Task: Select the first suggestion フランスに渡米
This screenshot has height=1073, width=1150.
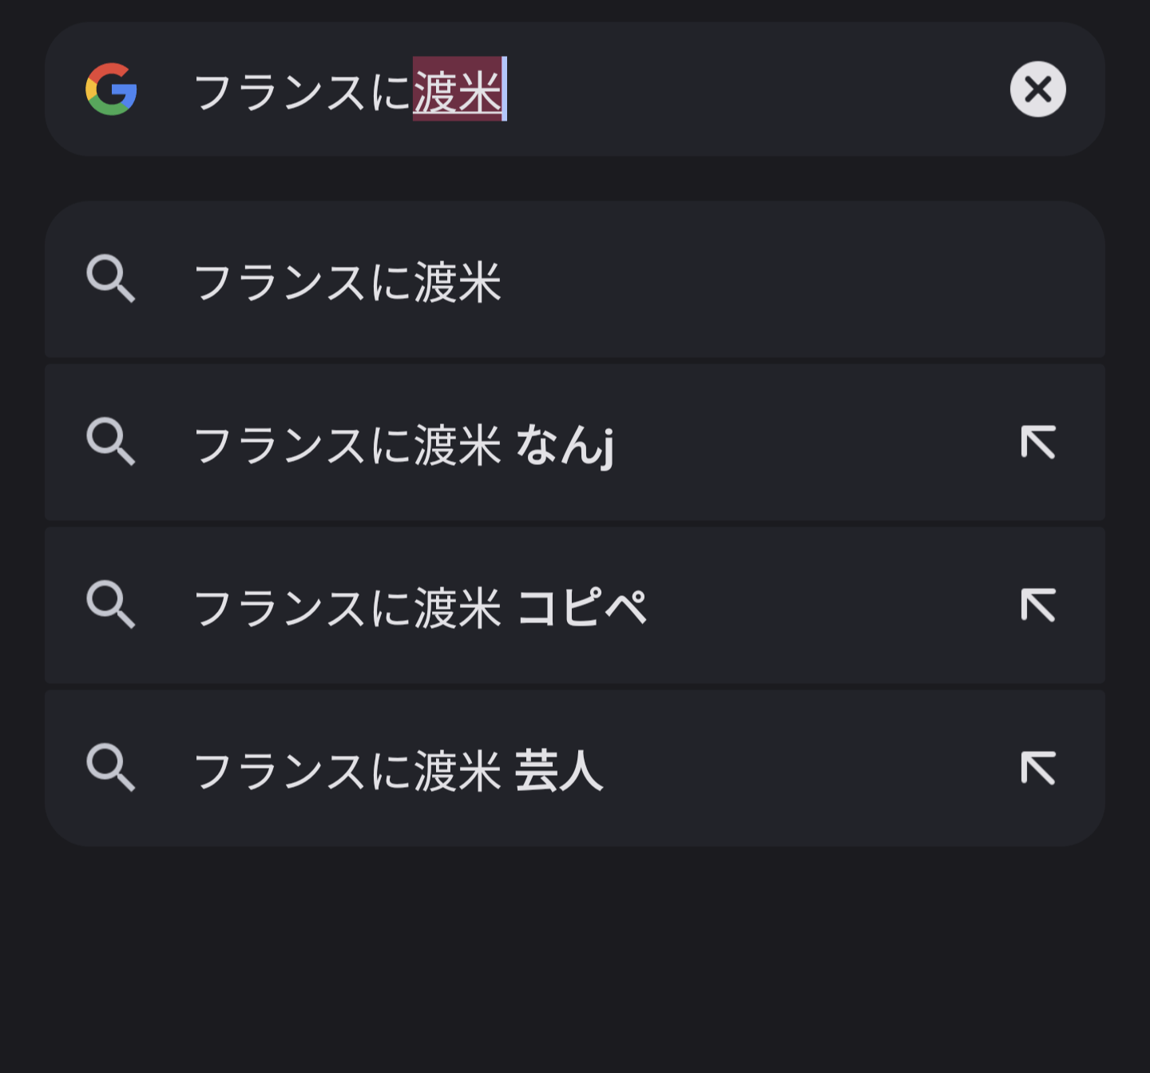Action: [x=348, y=281]
